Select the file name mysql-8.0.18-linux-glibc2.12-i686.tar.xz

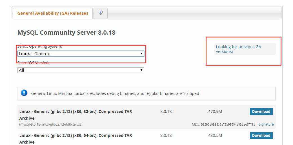[51, 124]
